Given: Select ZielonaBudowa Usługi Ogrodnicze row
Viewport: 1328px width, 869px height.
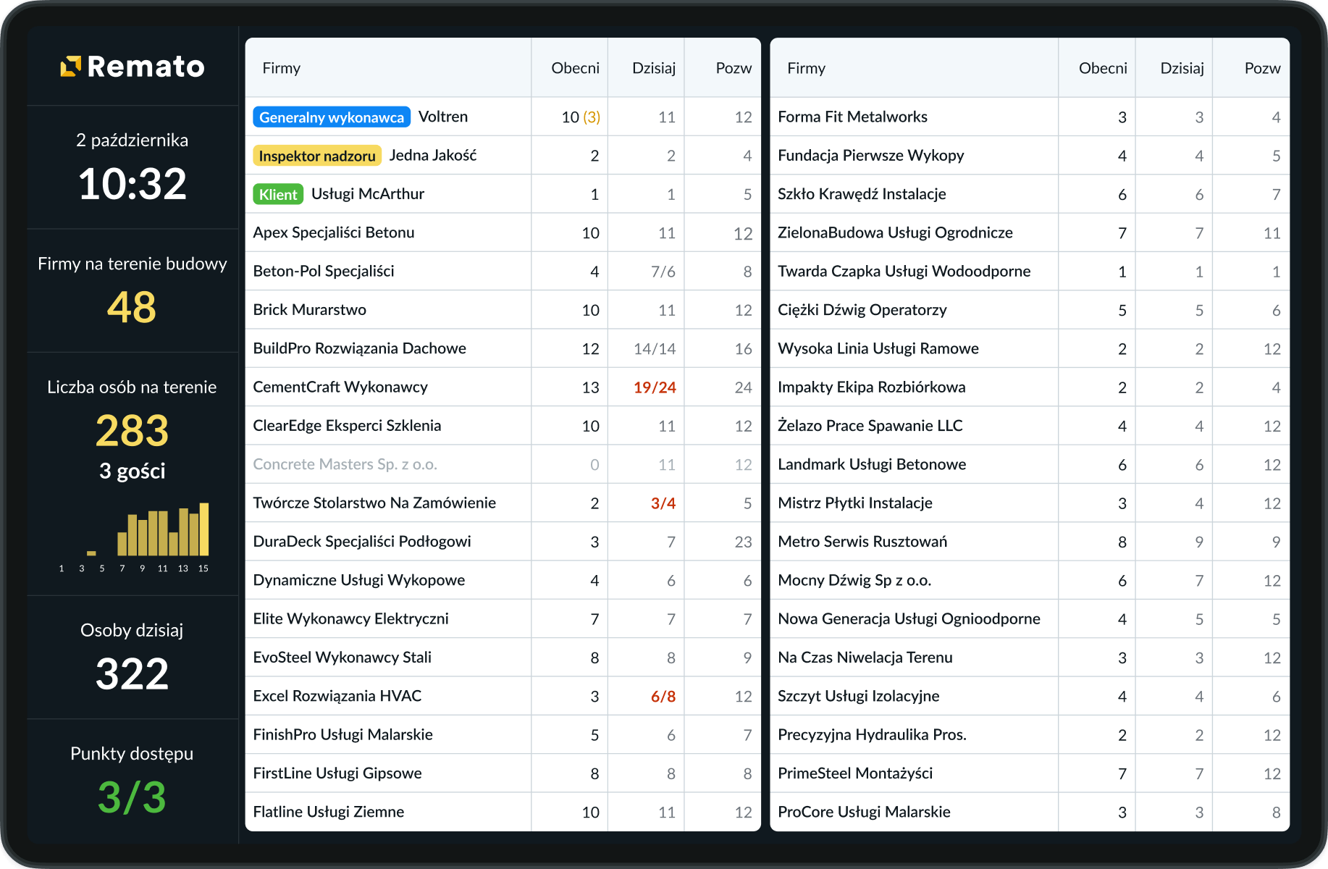Looking at the screenshot, I should pos(894,232).
